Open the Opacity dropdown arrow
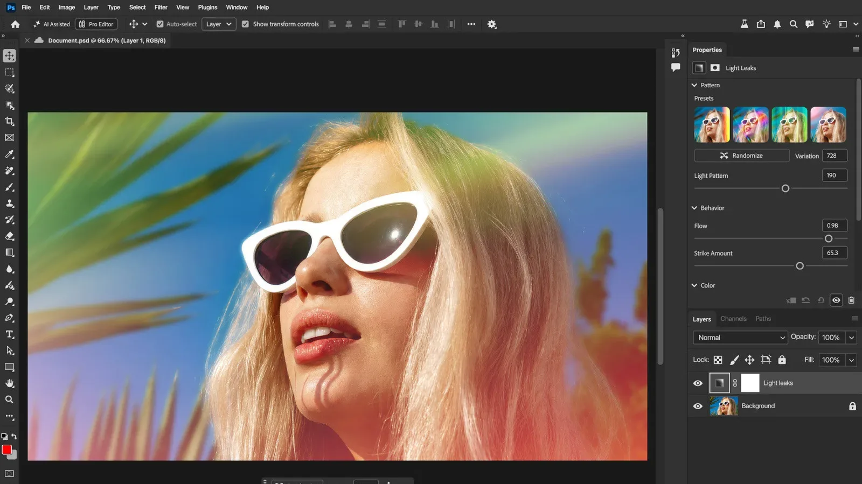 point(851,338)
